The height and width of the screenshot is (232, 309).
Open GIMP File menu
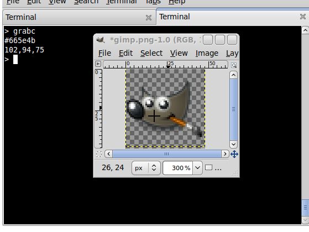(104, 53)
